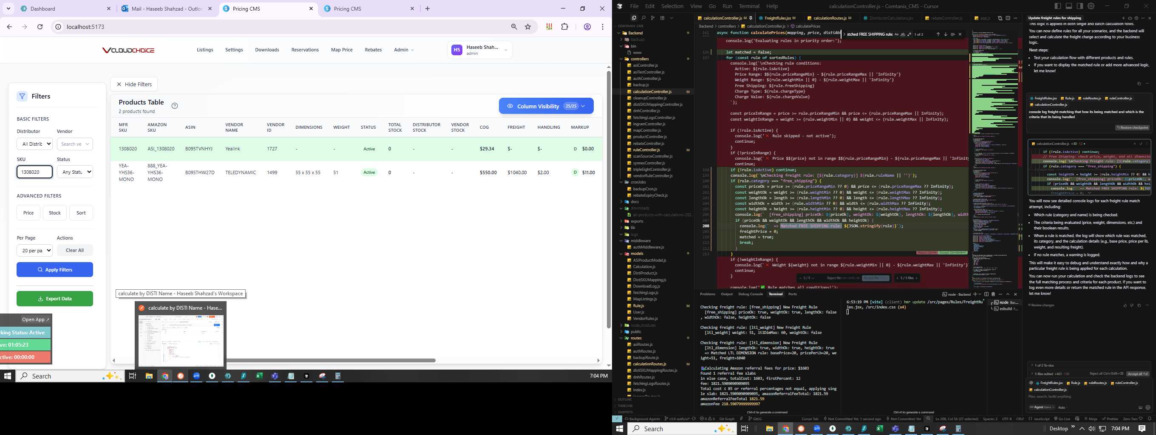Open Chrome profile avatar icon
Image resolution: width=1156 pixels, height=435 pixels.
tap(587, 27)
